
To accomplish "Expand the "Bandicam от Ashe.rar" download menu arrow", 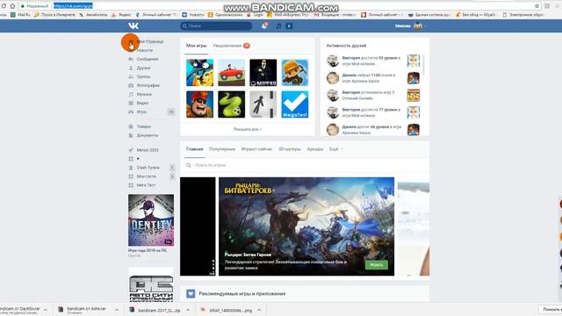I will 117,310.
